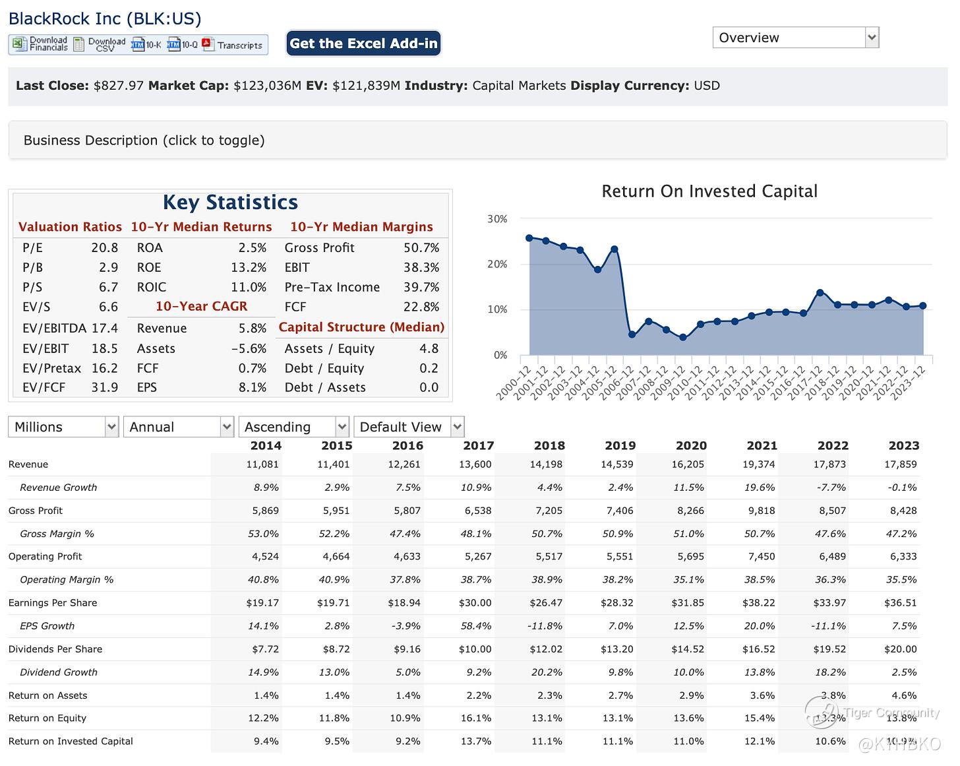Click the 2017 column header
This screenshot has height=766, width=960.
tap(479, 445)
